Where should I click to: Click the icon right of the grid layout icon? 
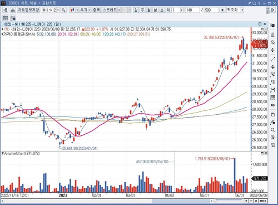(x=13, y=18)
